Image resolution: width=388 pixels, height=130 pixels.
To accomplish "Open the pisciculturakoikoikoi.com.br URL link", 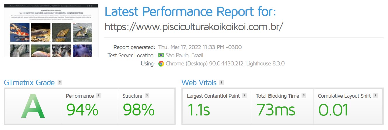I will [194, 27].
